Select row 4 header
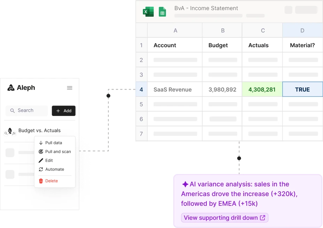This screenshot has width=323, height=228. (141, 90)
